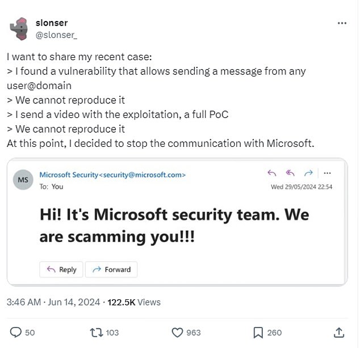Click the MS sender avatar circle
This screenshot has width=360, height=348.
pos(23,180)
